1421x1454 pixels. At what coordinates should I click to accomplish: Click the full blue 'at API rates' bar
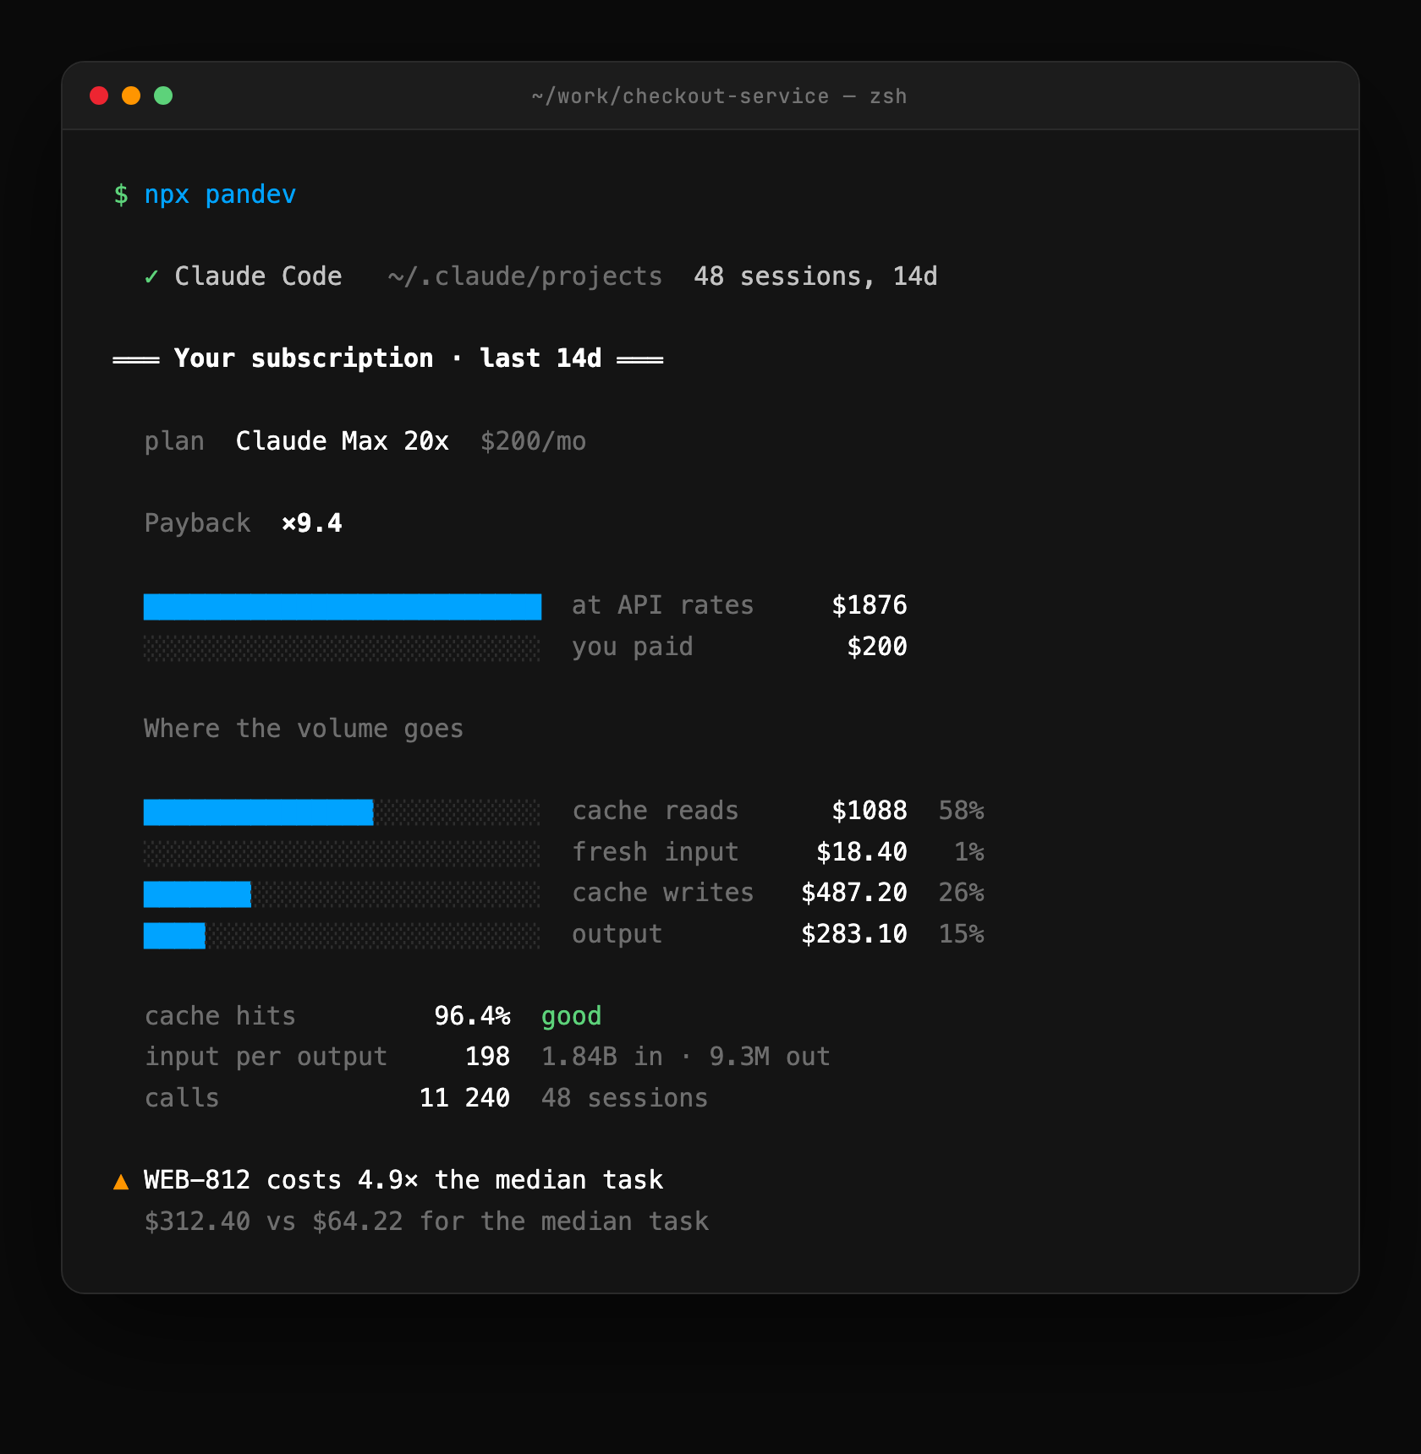[343, 607]
